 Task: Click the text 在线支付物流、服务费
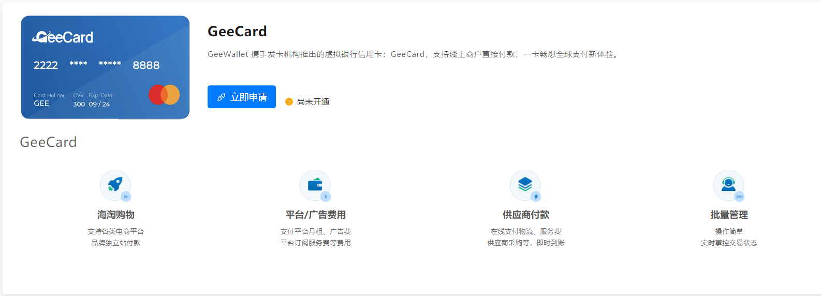point(526,231)
